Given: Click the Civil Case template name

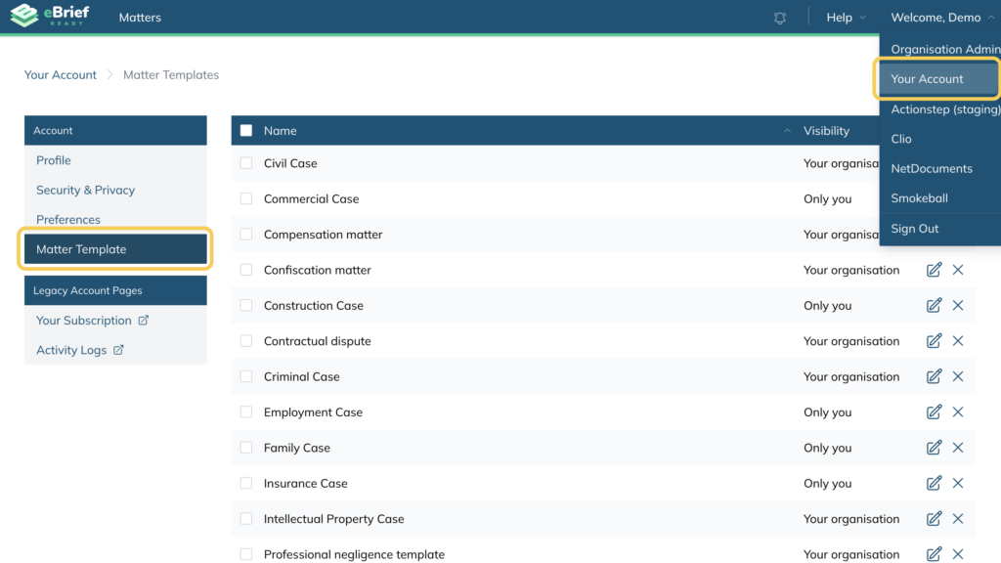Looking at the screenshot, I should (x=290, y=163).
